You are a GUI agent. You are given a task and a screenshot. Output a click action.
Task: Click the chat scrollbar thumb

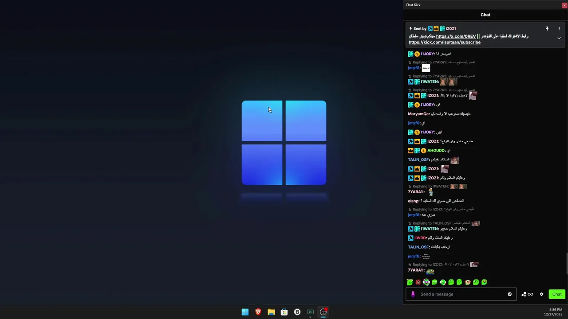click(566, 264)
